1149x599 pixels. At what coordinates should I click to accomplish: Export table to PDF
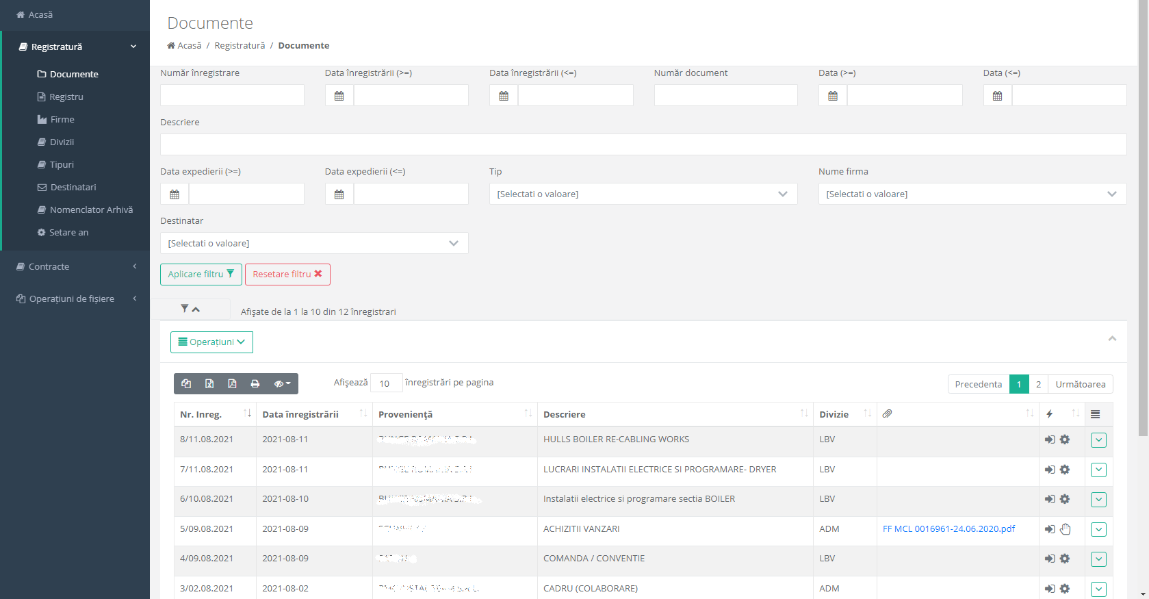[232, 384]
